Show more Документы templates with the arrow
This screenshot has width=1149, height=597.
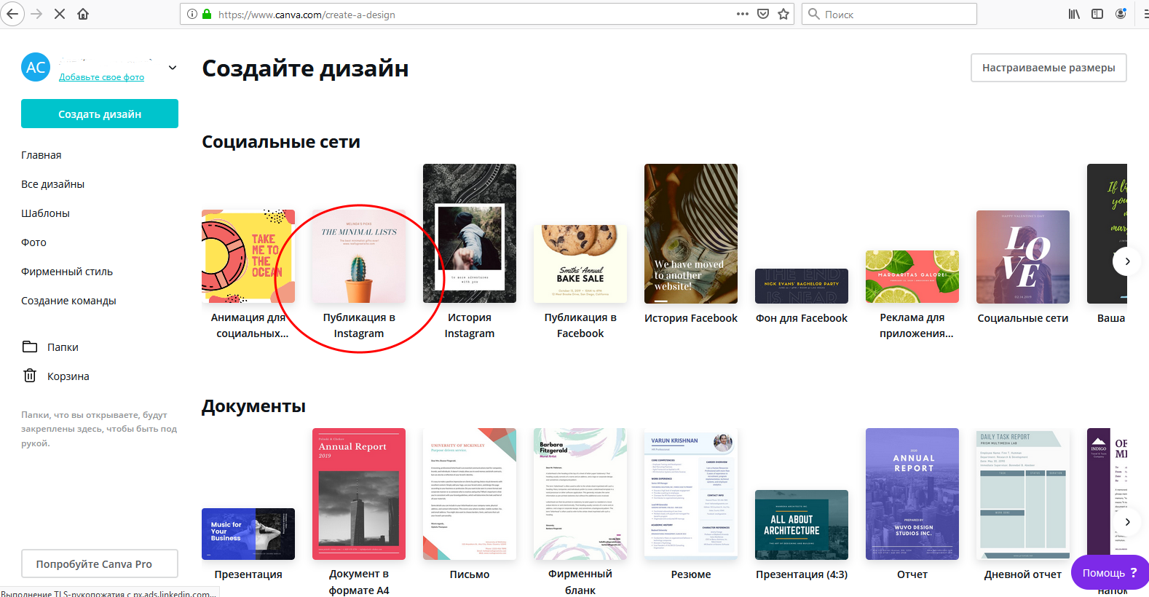[x=1126, y=522]
